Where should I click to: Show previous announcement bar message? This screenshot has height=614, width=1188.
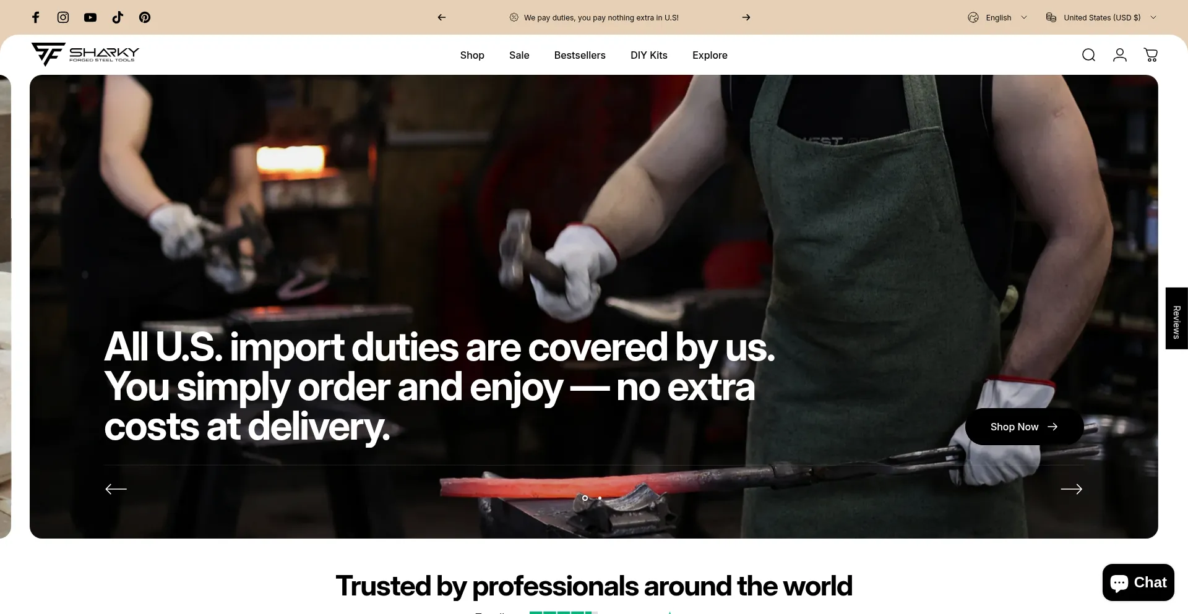(442, 17)
